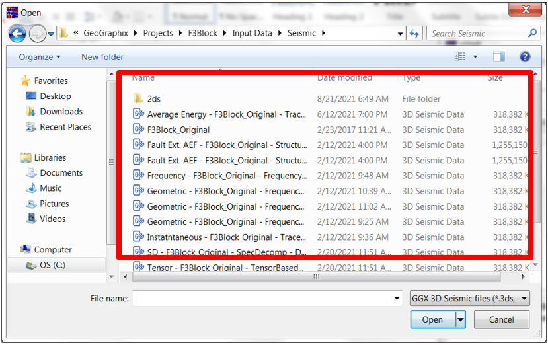Click the 2ds folder icon

(x=138, y=98)
